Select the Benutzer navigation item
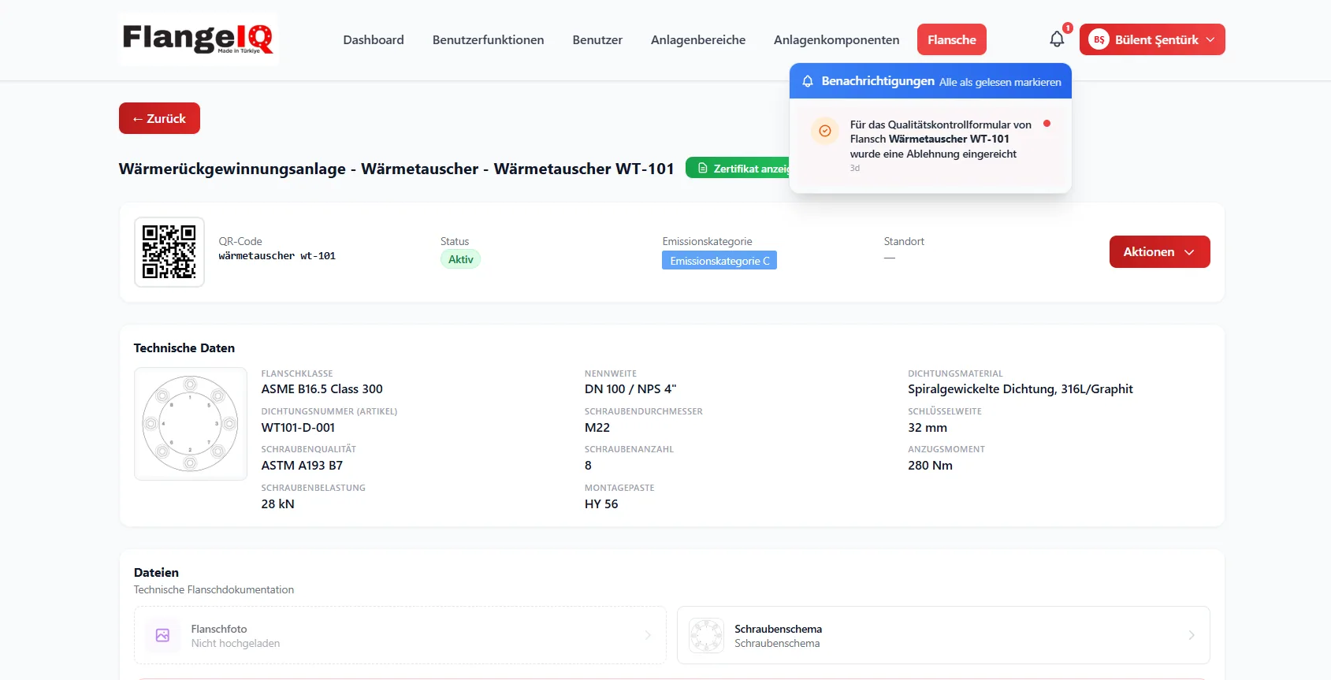 [x=597, y=39]
